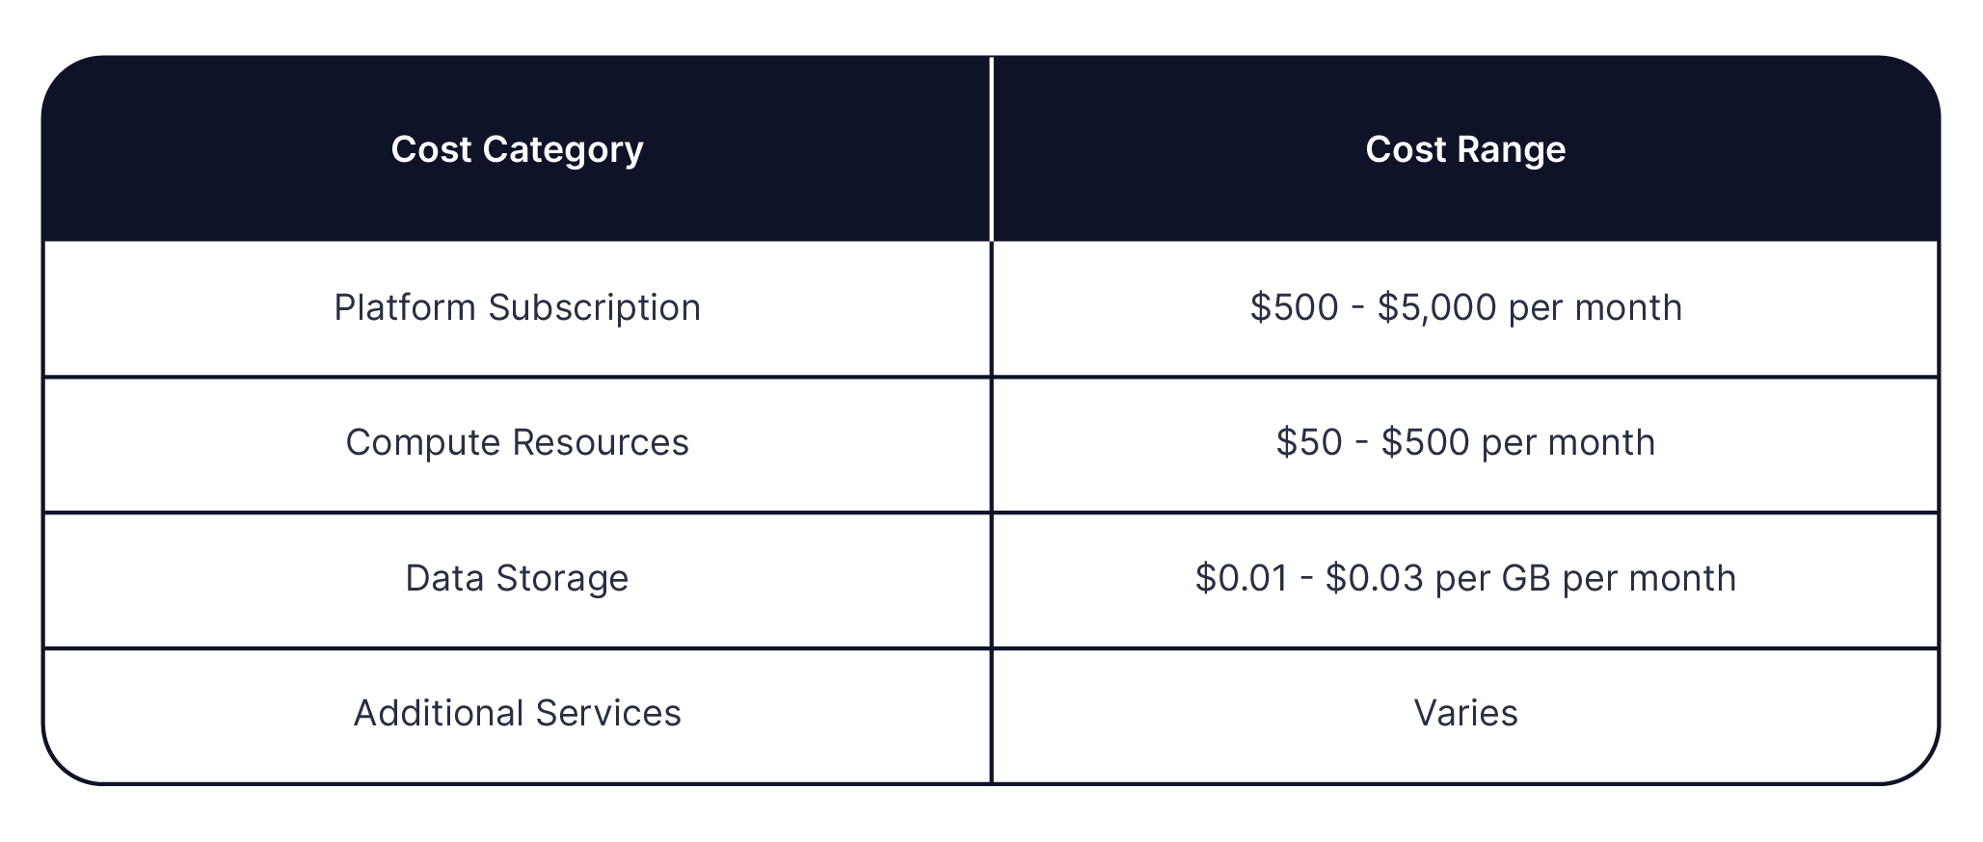Select the Platform Subscription cell
Image resolution: width=1983 pixels, height=842 pixels.
517,308
